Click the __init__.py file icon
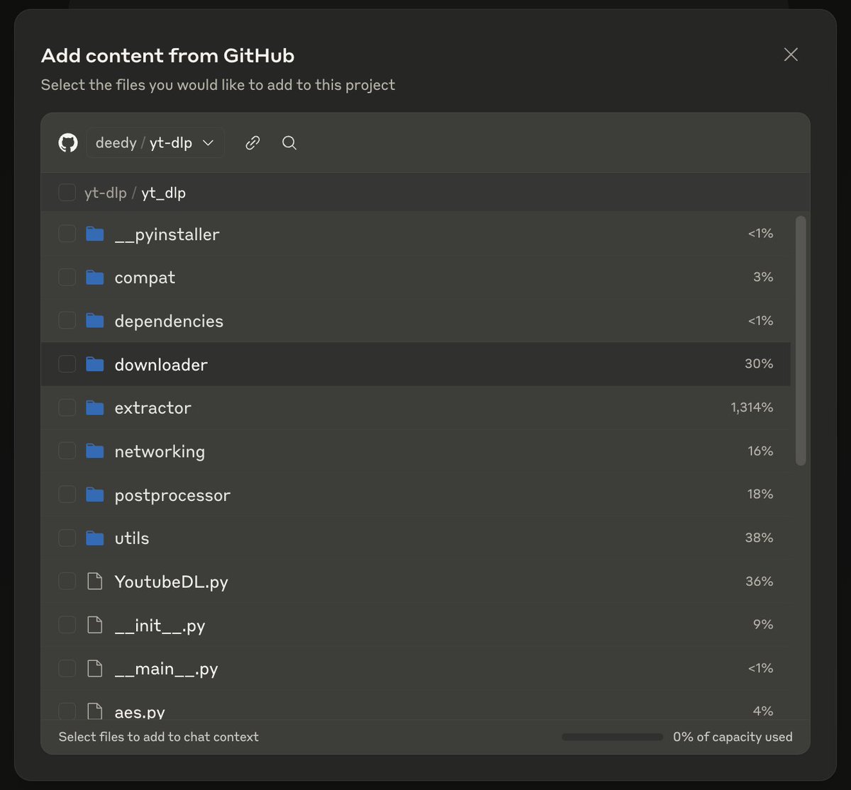The height and width of the screenshot is (790, 851). [x=95, y=625]
